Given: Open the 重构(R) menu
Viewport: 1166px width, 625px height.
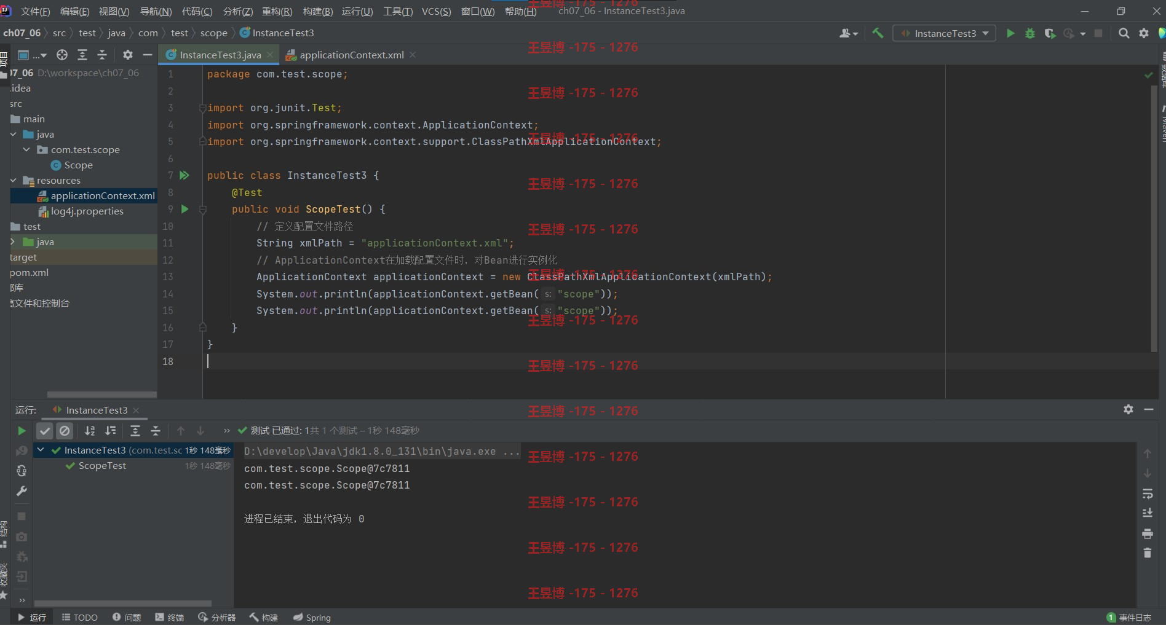Looking at the screenshot, I should pyautogui.click(x=277, y=11).
